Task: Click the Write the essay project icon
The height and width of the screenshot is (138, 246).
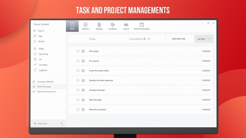Action: (x=34, y=87)
